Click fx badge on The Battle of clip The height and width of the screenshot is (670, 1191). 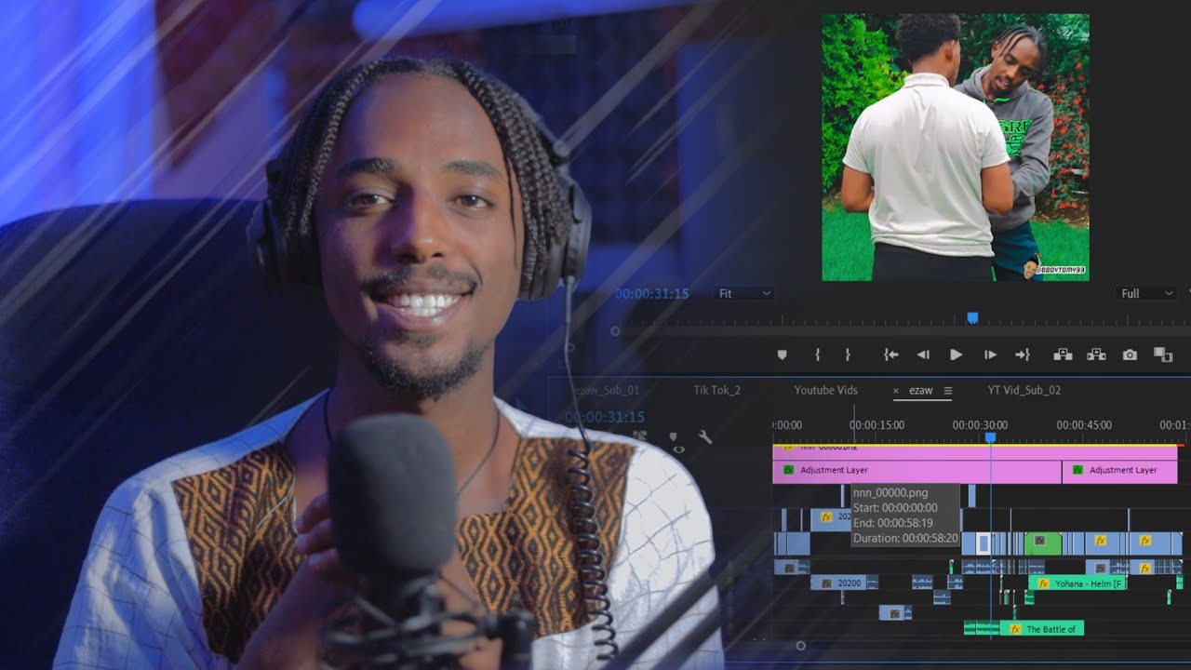(1015, 629)
